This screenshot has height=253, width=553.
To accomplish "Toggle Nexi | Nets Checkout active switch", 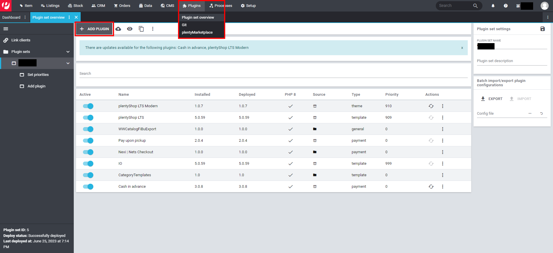I will (88, 152).
